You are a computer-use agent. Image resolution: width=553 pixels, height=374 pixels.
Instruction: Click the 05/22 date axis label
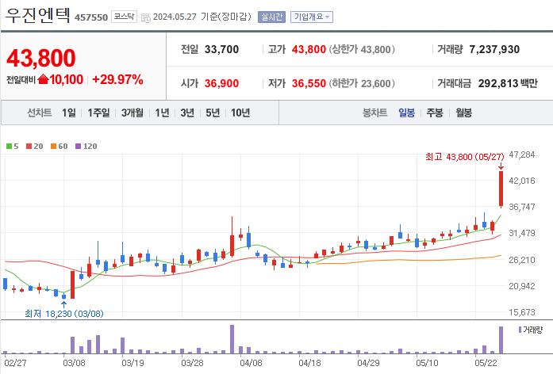(x=486, y=363)
